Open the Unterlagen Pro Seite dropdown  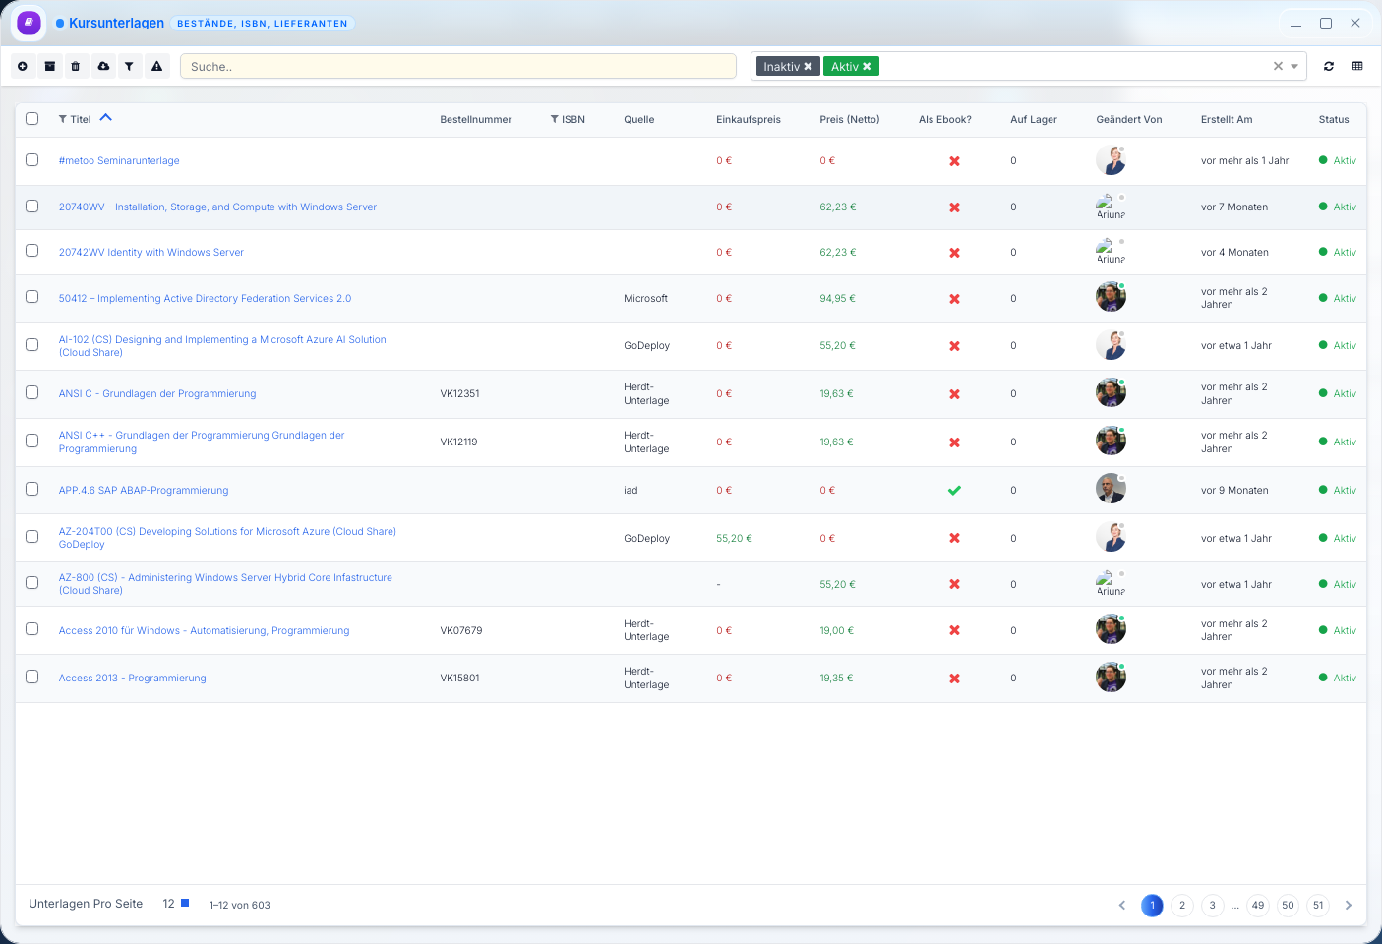pos(176,904)
